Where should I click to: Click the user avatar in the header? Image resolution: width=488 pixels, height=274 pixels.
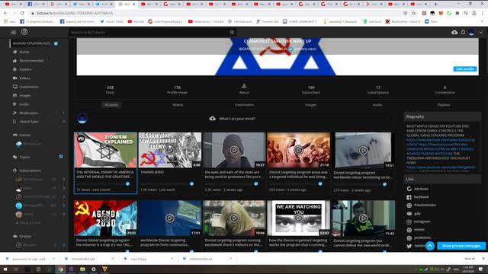point(471,32)
